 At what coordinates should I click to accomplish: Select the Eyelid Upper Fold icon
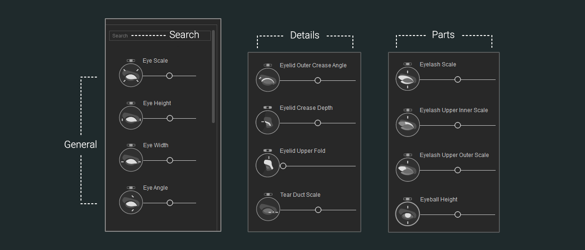coord(268,166)
